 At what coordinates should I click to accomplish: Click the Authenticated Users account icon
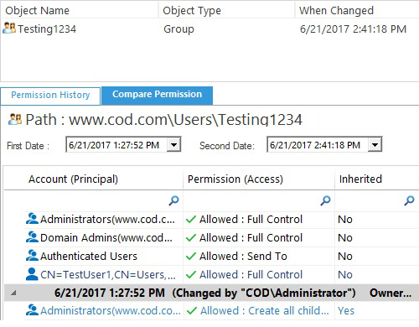(32, 256)
